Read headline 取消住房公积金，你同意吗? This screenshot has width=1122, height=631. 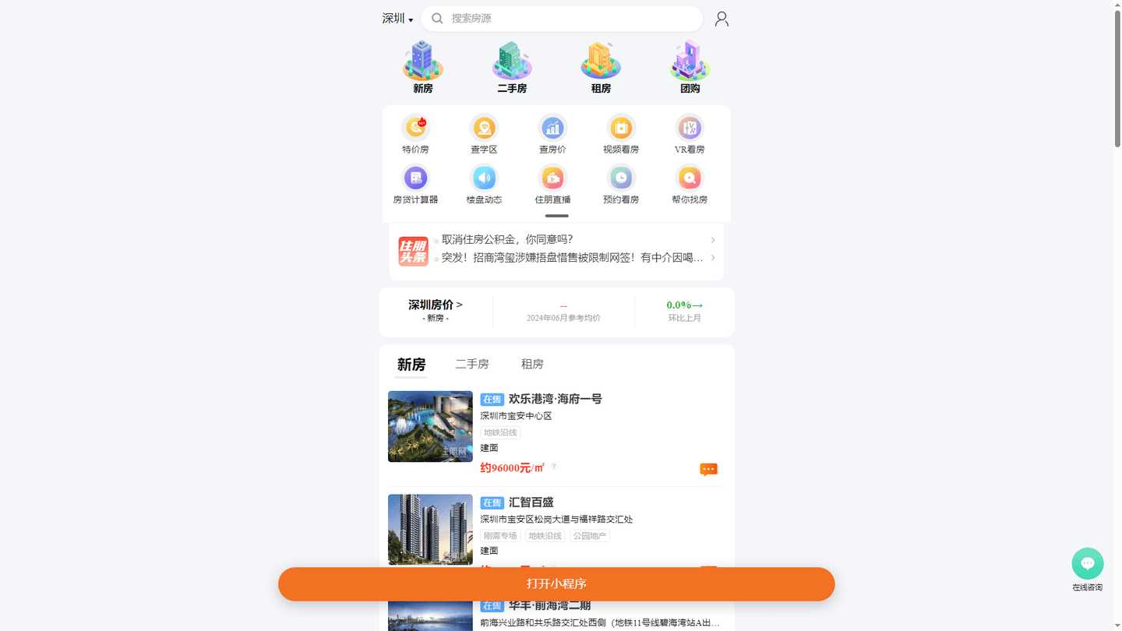(x=507, y=240)
